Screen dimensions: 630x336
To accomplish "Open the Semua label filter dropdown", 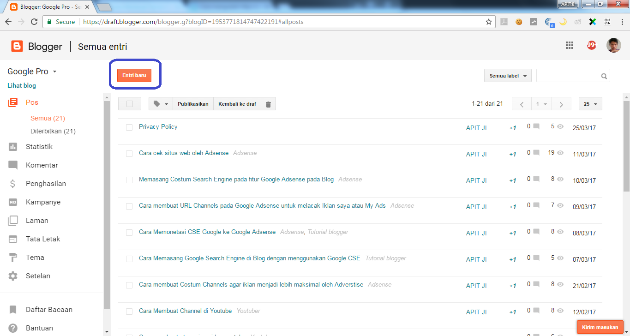I will tap(507, 75).
